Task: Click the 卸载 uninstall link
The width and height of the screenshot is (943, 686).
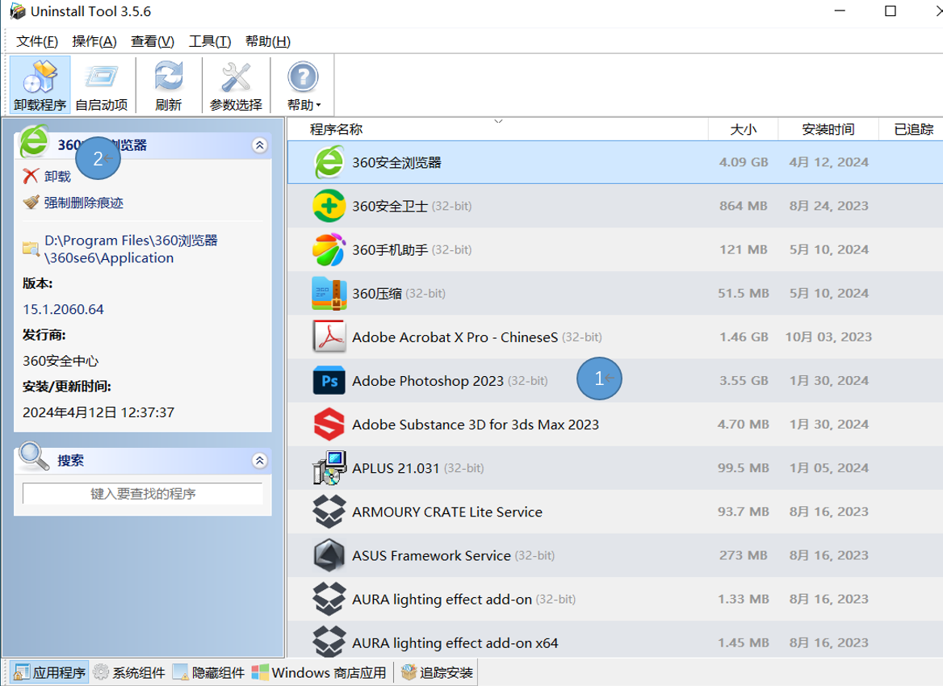Action: click(x=57, y=177)
